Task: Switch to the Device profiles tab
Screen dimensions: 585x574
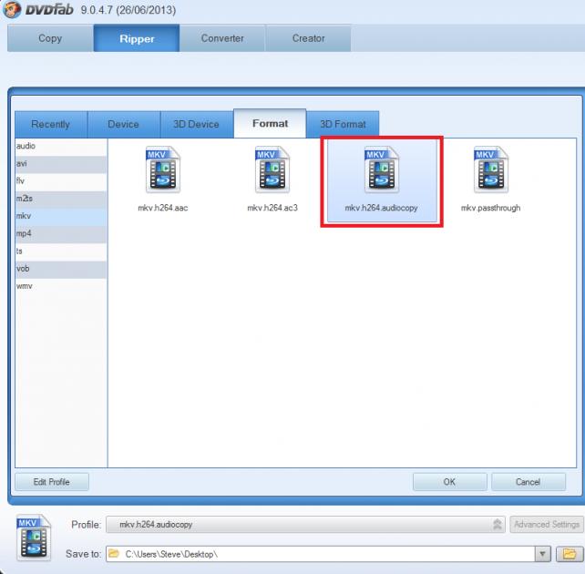Action: click(x=124, y=124)
